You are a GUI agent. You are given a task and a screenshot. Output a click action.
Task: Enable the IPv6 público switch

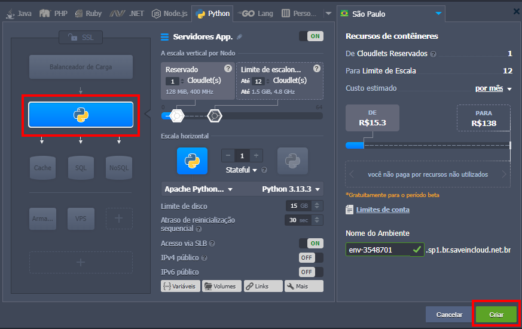pos(311,272)
